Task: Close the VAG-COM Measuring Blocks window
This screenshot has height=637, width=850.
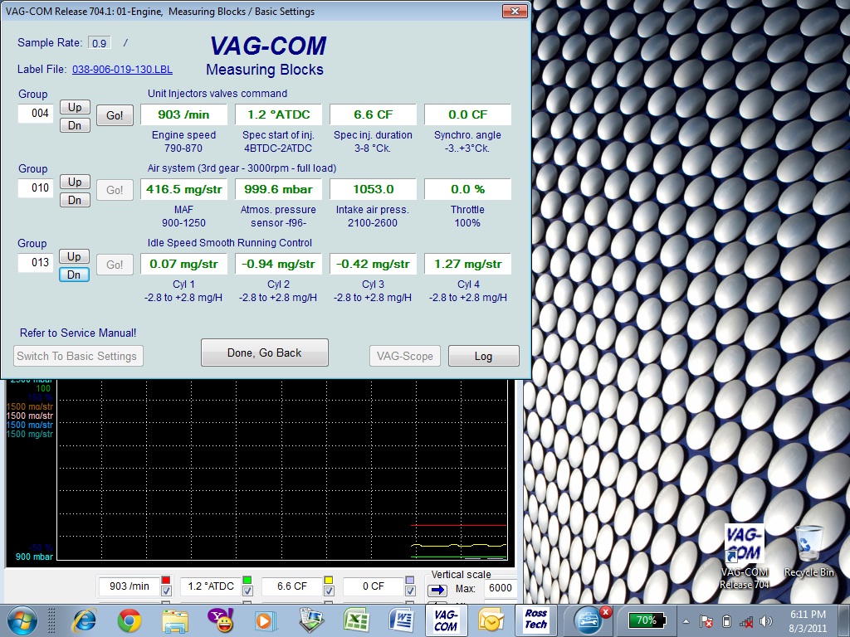Action: [x=515, y=12]
